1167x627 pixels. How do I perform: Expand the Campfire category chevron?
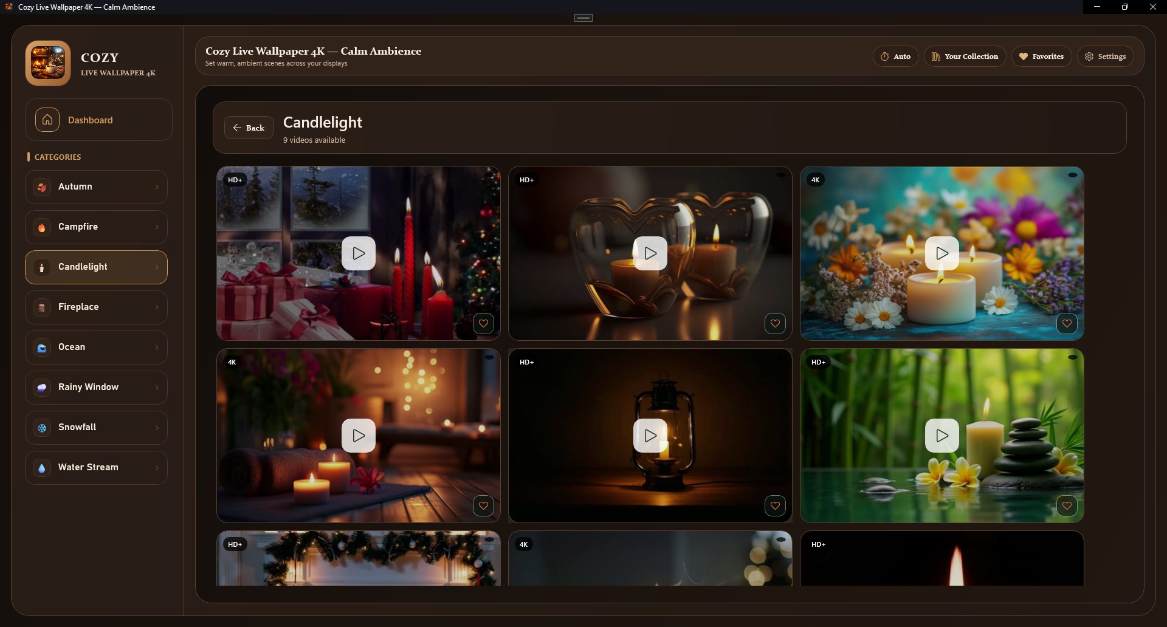(x=157, y=227)
